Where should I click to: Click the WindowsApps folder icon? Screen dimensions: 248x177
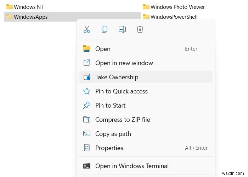[9, 17]
